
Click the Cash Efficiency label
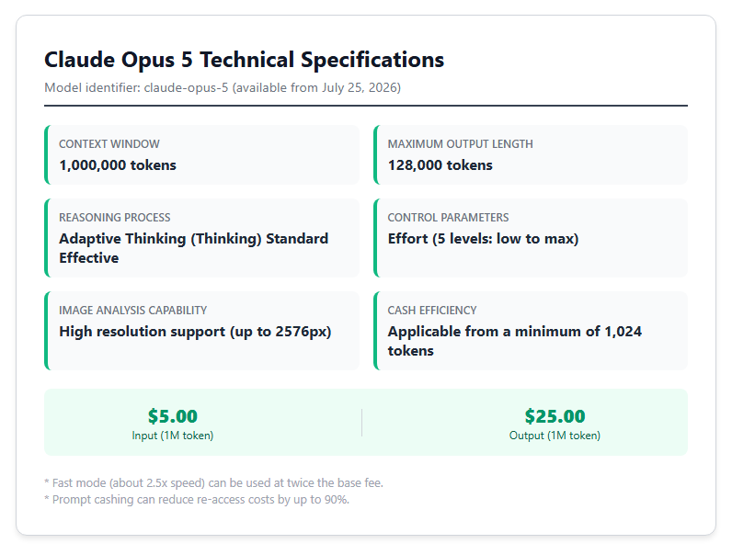pyautogui.click(x=432, y=311)
